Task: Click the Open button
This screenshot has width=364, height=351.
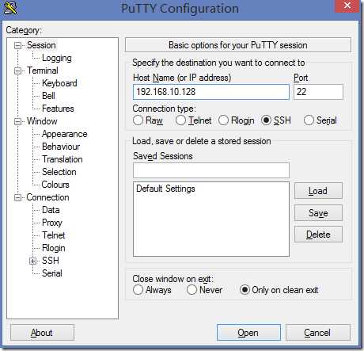Action: [248, 333]
